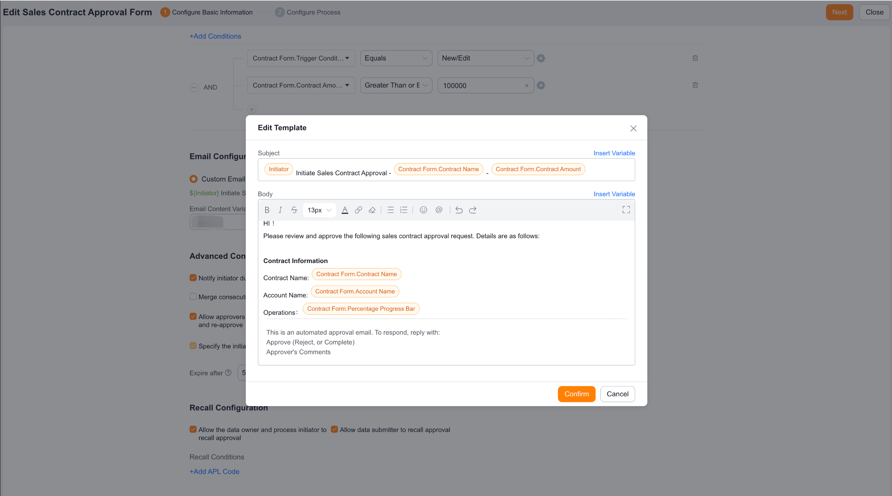Viewport: 892px width, 496px height.
Task: Open Contract Form.Trigger Condition field dropdown
Action: 301,58
